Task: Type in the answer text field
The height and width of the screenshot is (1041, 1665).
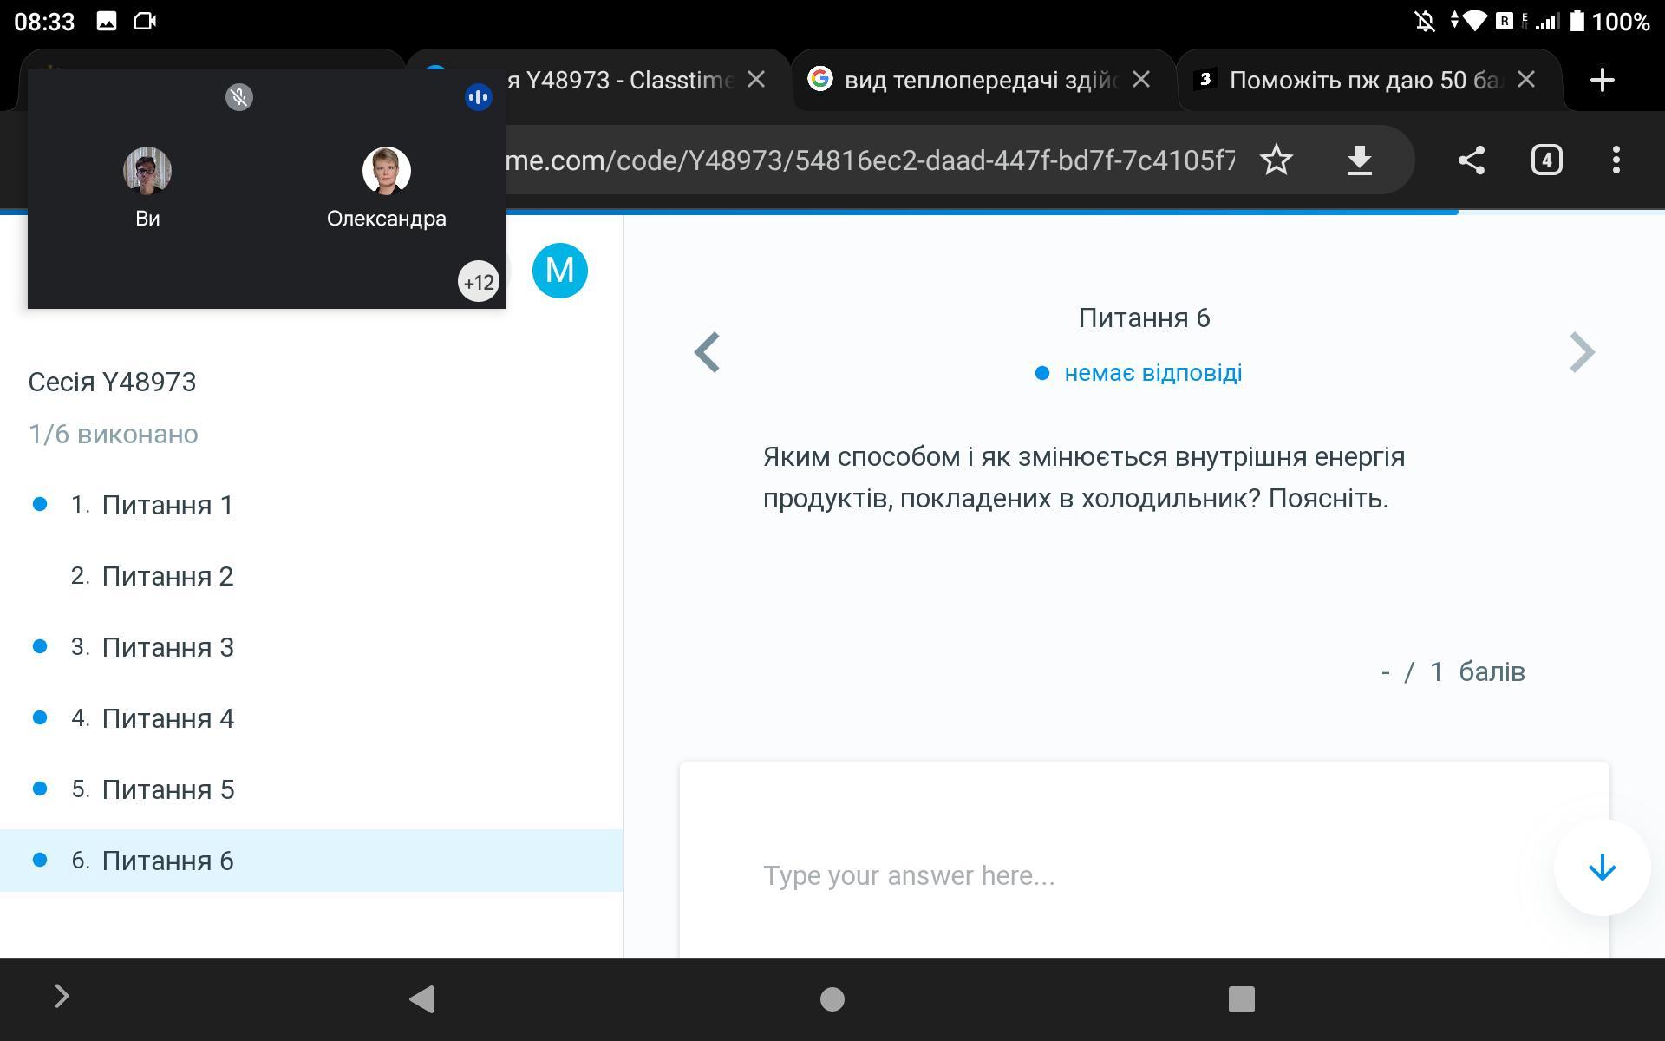Action: 1127,875
